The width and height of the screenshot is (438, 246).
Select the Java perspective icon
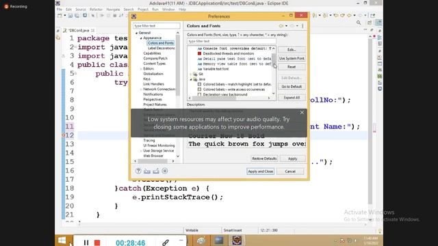[378, 23]
